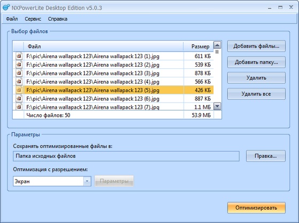Click the file list scroll-up arrow
299x223 pixels.
coord(217,45)
